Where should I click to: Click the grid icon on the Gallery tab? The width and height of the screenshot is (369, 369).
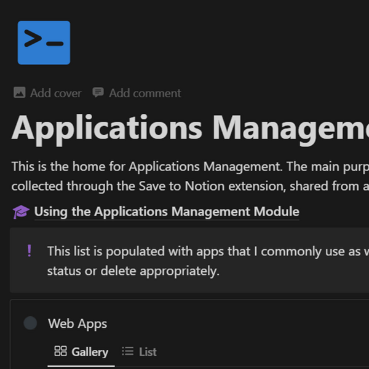(x=60, y=352)
